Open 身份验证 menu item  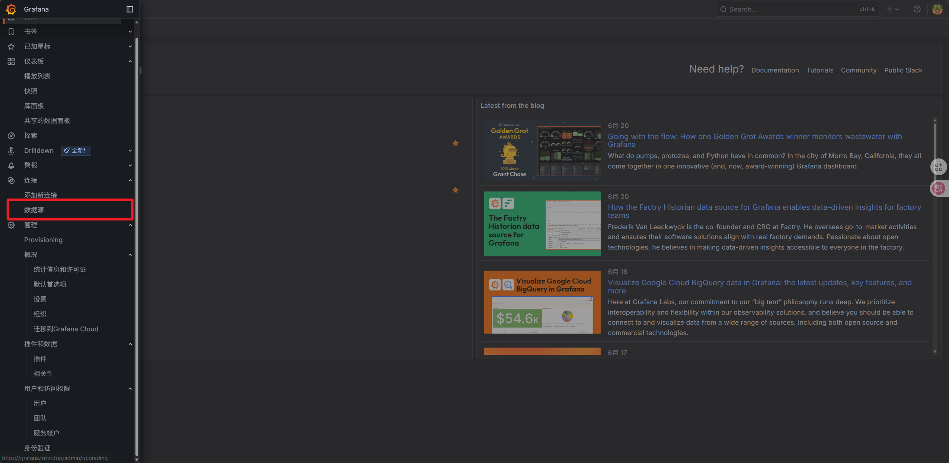coord(37,448)
